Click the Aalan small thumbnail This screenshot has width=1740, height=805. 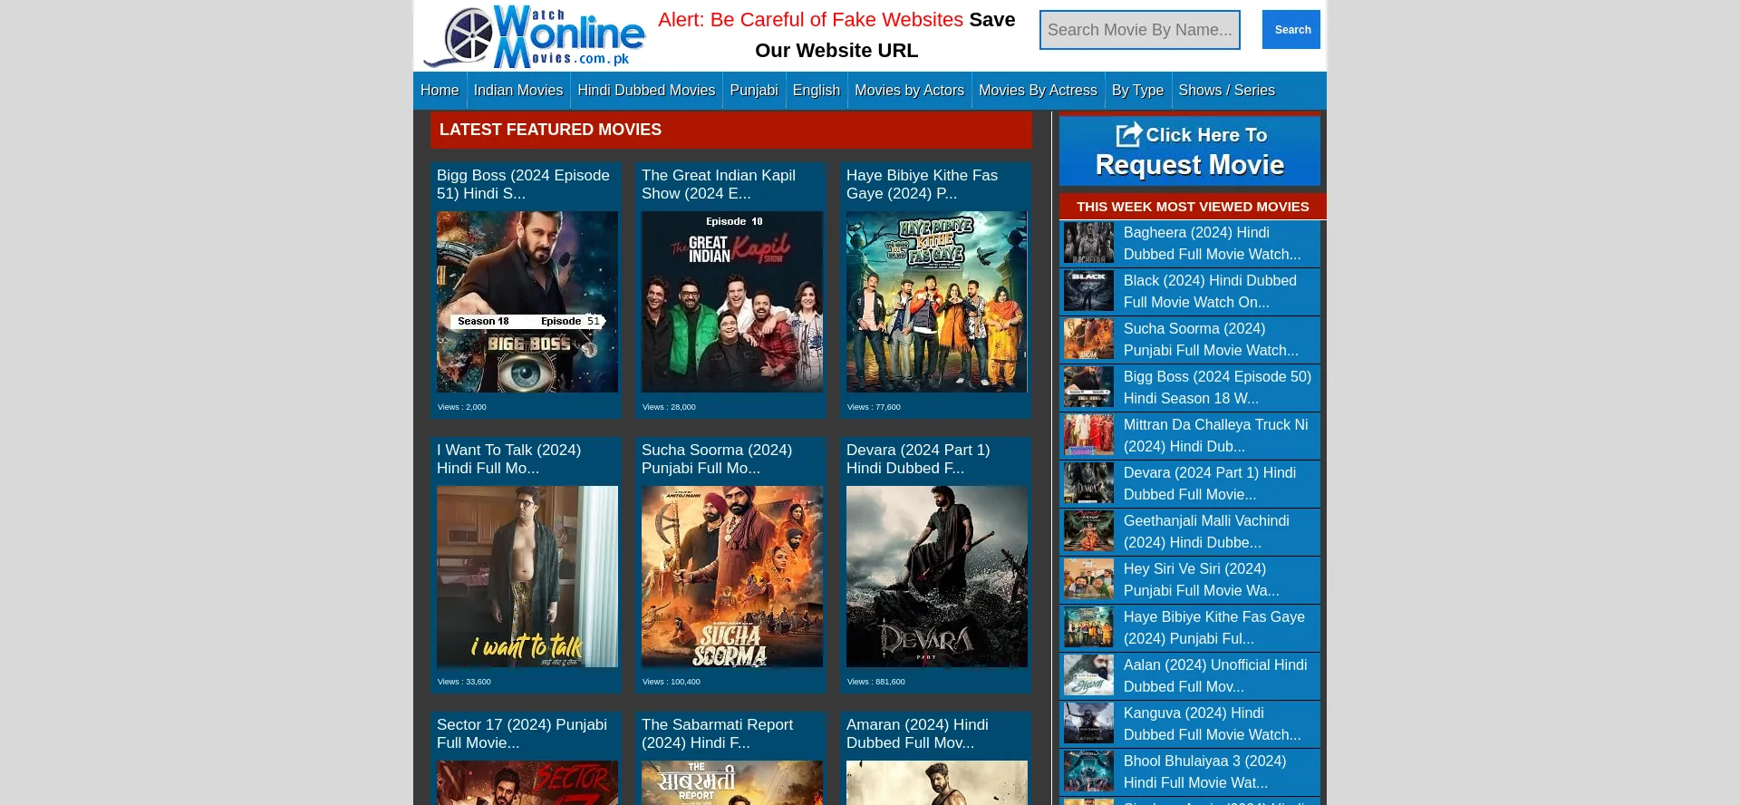[x=1088, y=675]
